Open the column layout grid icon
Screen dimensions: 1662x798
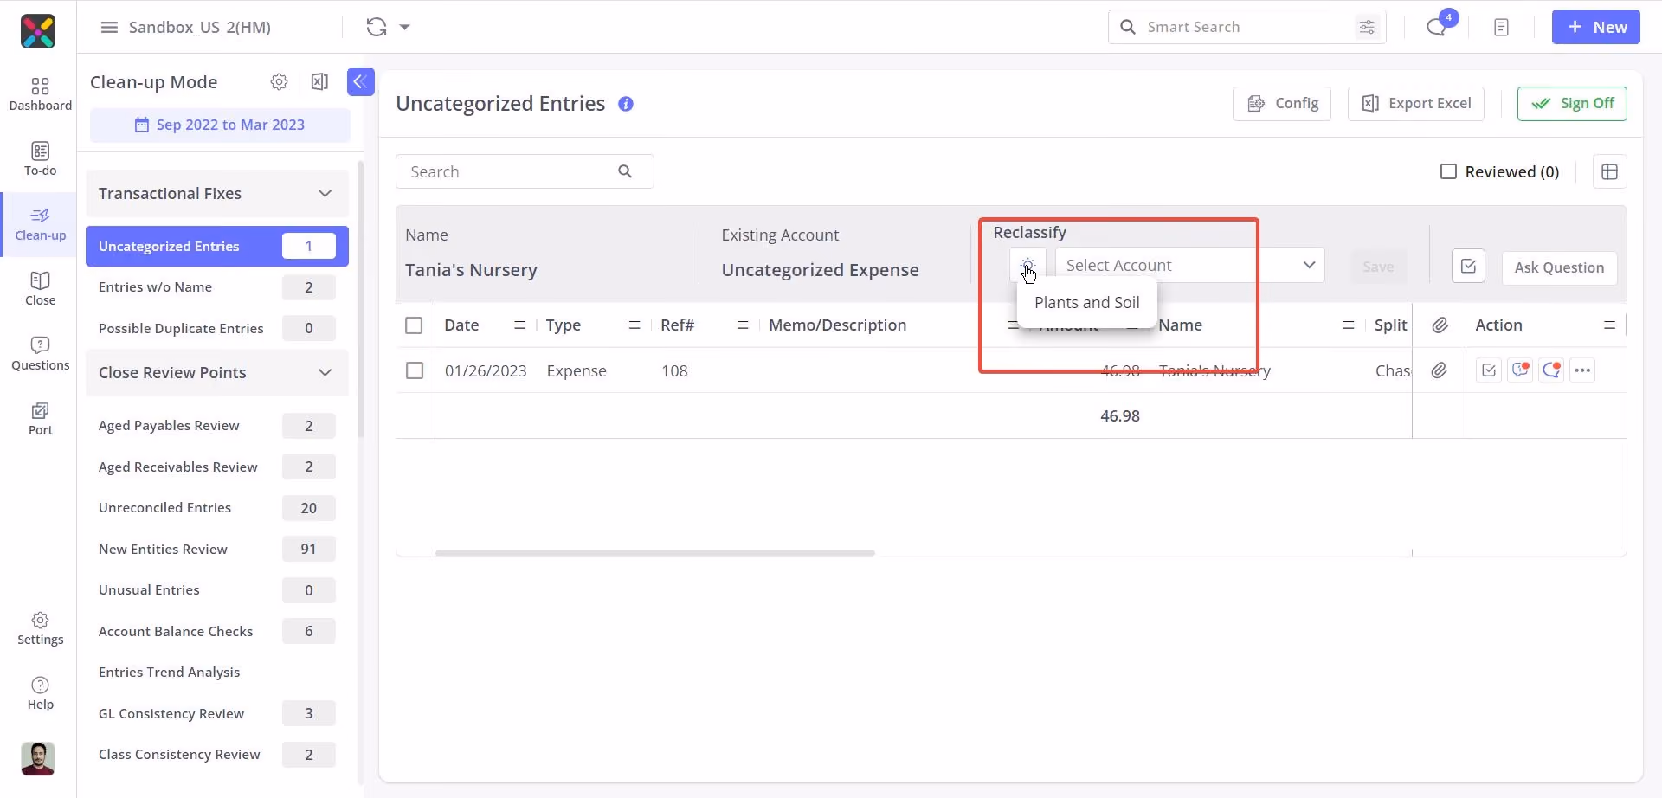[1609, 171]
